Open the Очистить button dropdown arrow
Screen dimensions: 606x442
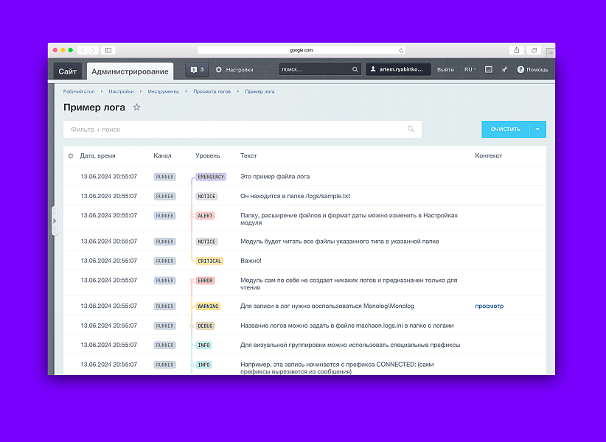537,130
